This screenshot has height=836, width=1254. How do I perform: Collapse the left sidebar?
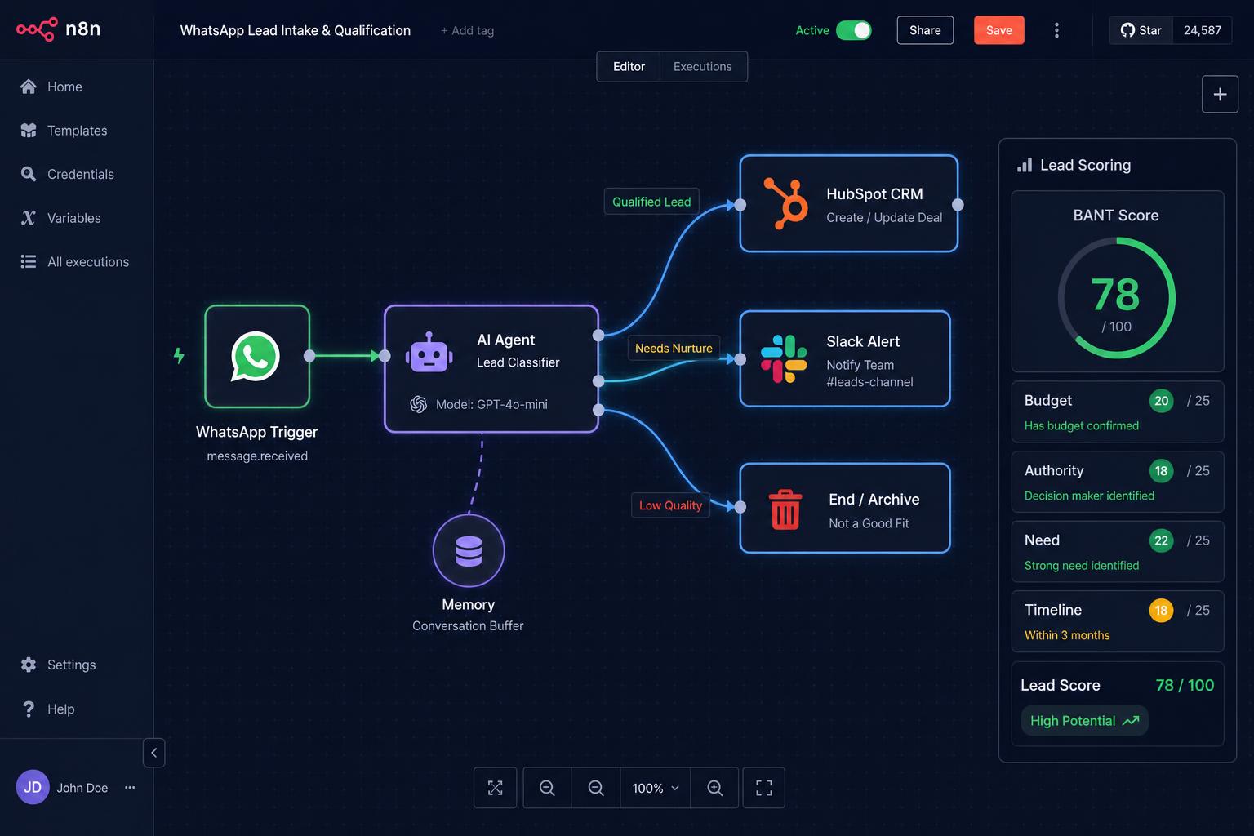click(153, 753)
